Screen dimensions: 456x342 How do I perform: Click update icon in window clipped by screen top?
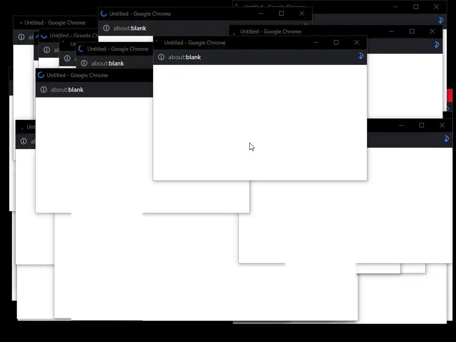pyautogui.click(x=440, y=20)
